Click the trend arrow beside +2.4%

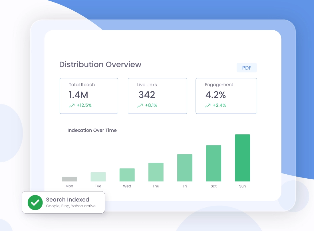pyautogui.click(x=208, y=105)
